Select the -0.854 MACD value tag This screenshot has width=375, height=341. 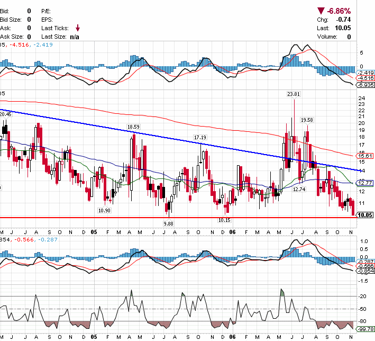point(366,271)
